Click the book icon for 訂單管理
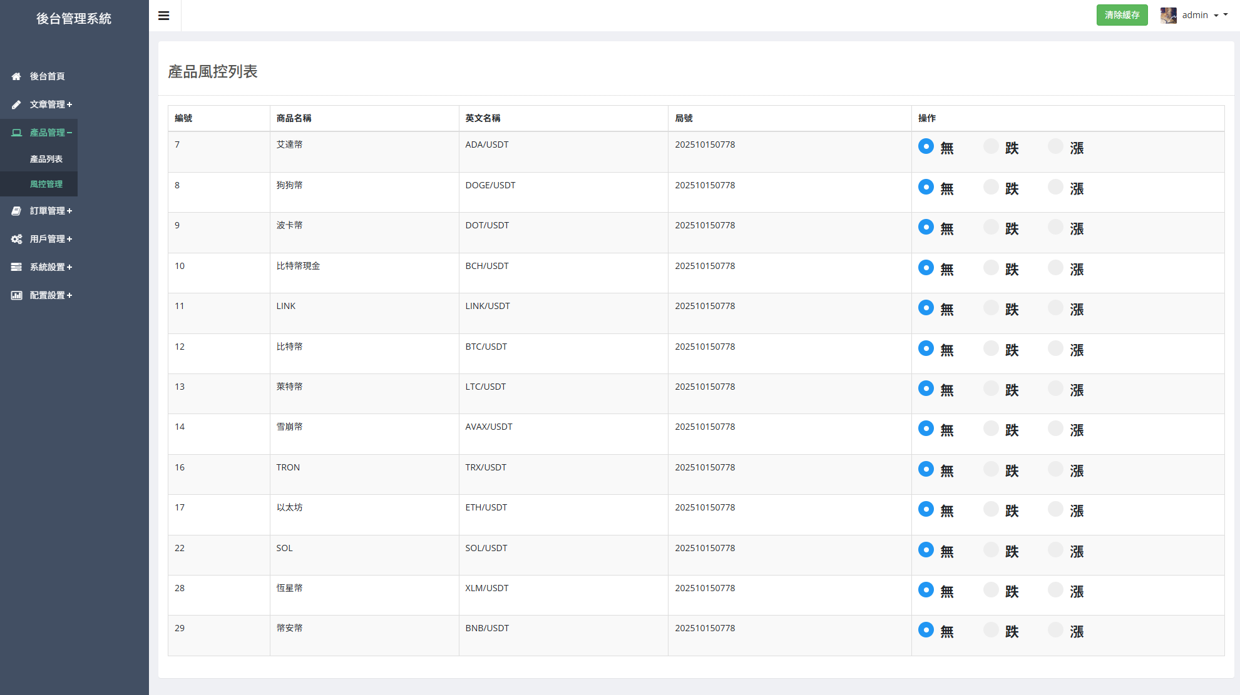The image size is (1240, 695). click(16, 211)
